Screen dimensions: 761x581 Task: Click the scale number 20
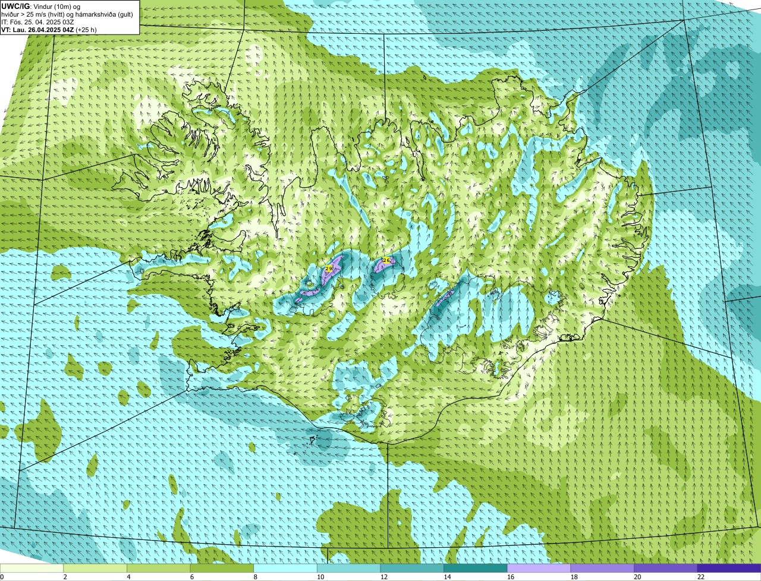click(x=637, y=577)
